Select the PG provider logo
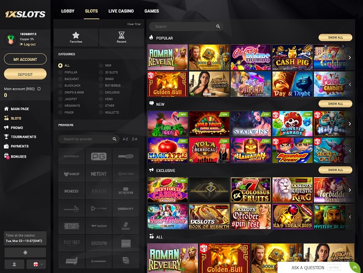 [x=98, y=156]
